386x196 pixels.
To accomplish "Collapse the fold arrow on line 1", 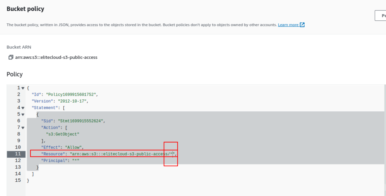I will tap(23, 88).
